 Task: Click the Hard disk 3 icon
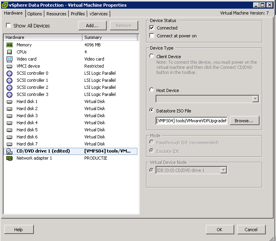[x=9, y=116]
